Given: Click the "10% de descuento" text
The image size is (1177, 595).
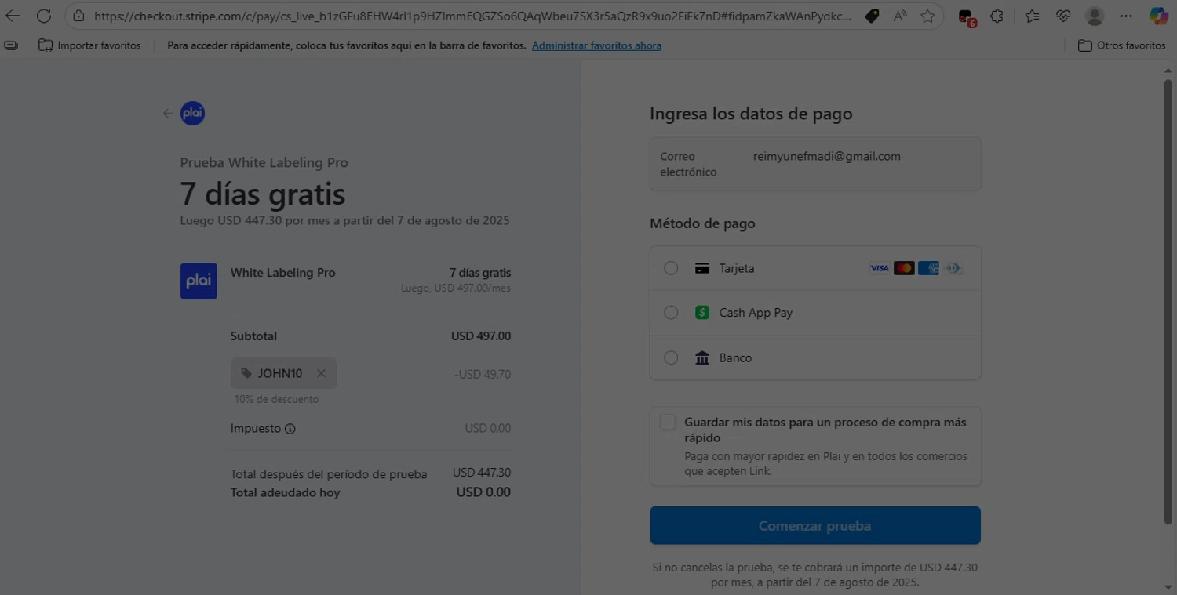Looking at the screenshot, I should 277,399.
